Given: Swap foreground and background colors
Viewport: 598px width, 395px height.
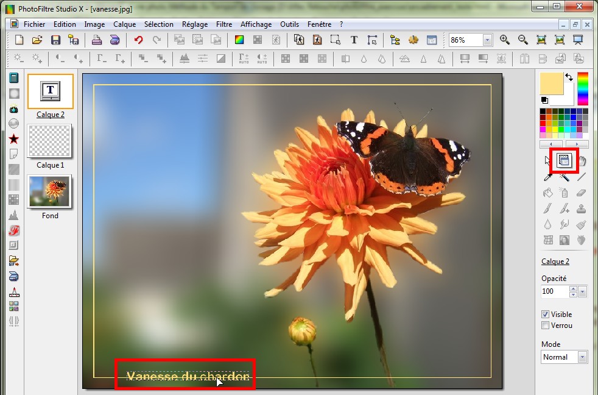Looking at the screenshot, I should 569,77.
